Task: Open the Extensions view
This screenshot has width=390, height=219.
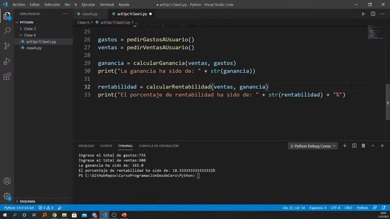Action: coord(7,77)
